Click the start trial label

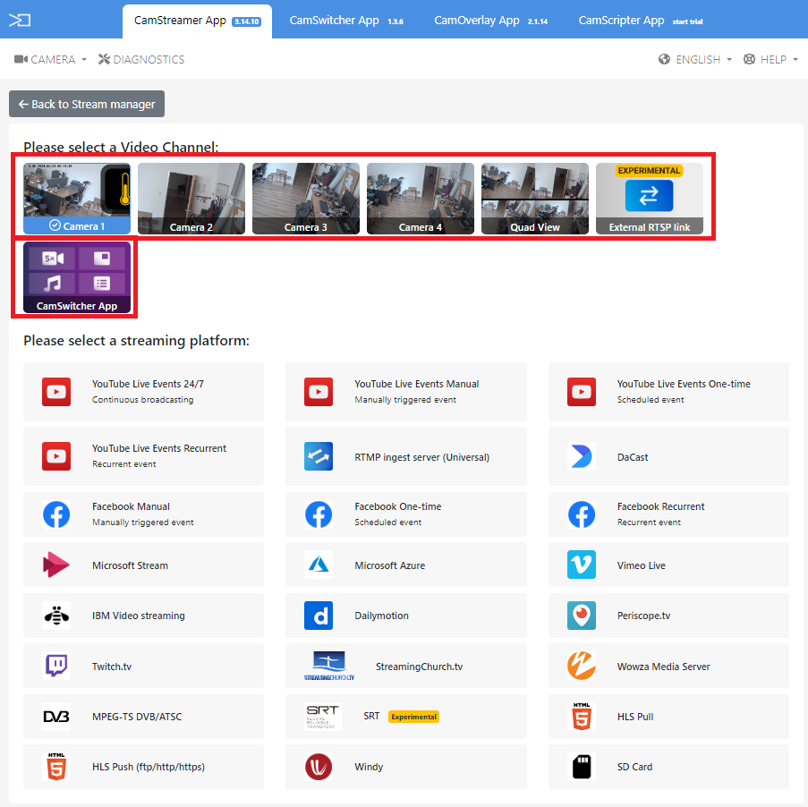coord(687,21)
